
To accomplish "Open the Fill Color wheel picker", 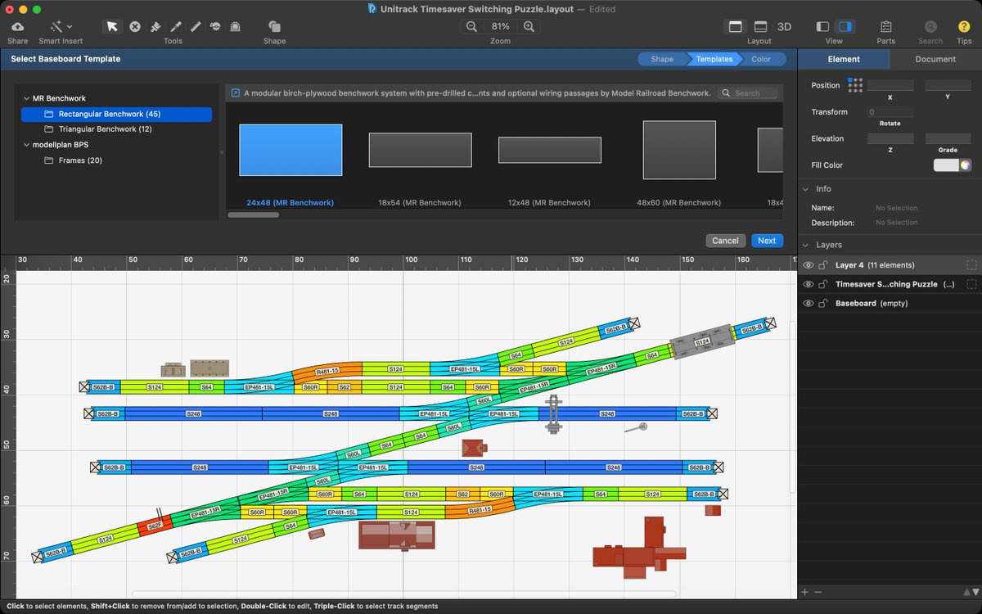I will 966,165.
